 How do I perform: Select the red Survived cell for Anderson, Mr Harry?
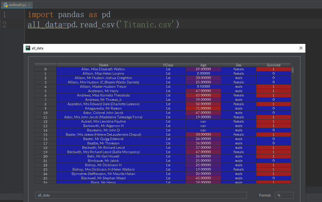(x=273, y=91)
